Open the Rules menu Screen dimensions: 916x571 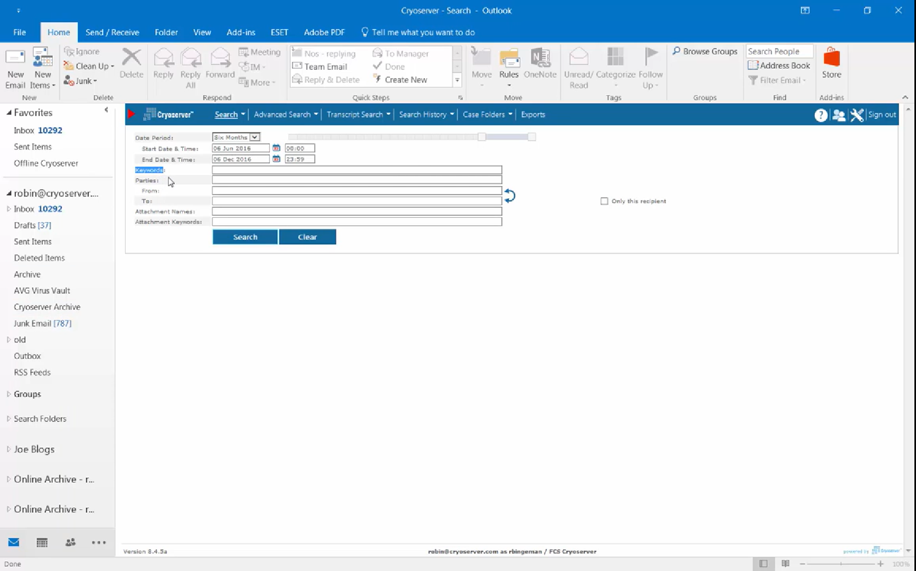509,68
